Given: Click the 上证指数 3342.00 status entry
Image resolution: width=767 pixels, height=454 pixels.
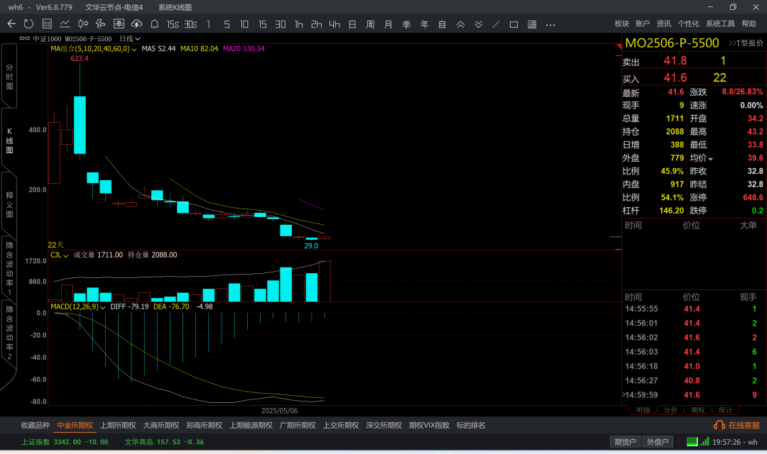Looking at the screenshot, I should [65, 442].
